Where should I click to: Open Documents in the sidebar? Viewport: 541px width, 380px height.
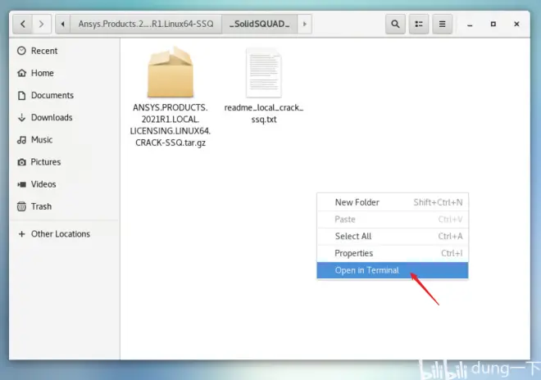pyautogui.click(x=65, y=96)
